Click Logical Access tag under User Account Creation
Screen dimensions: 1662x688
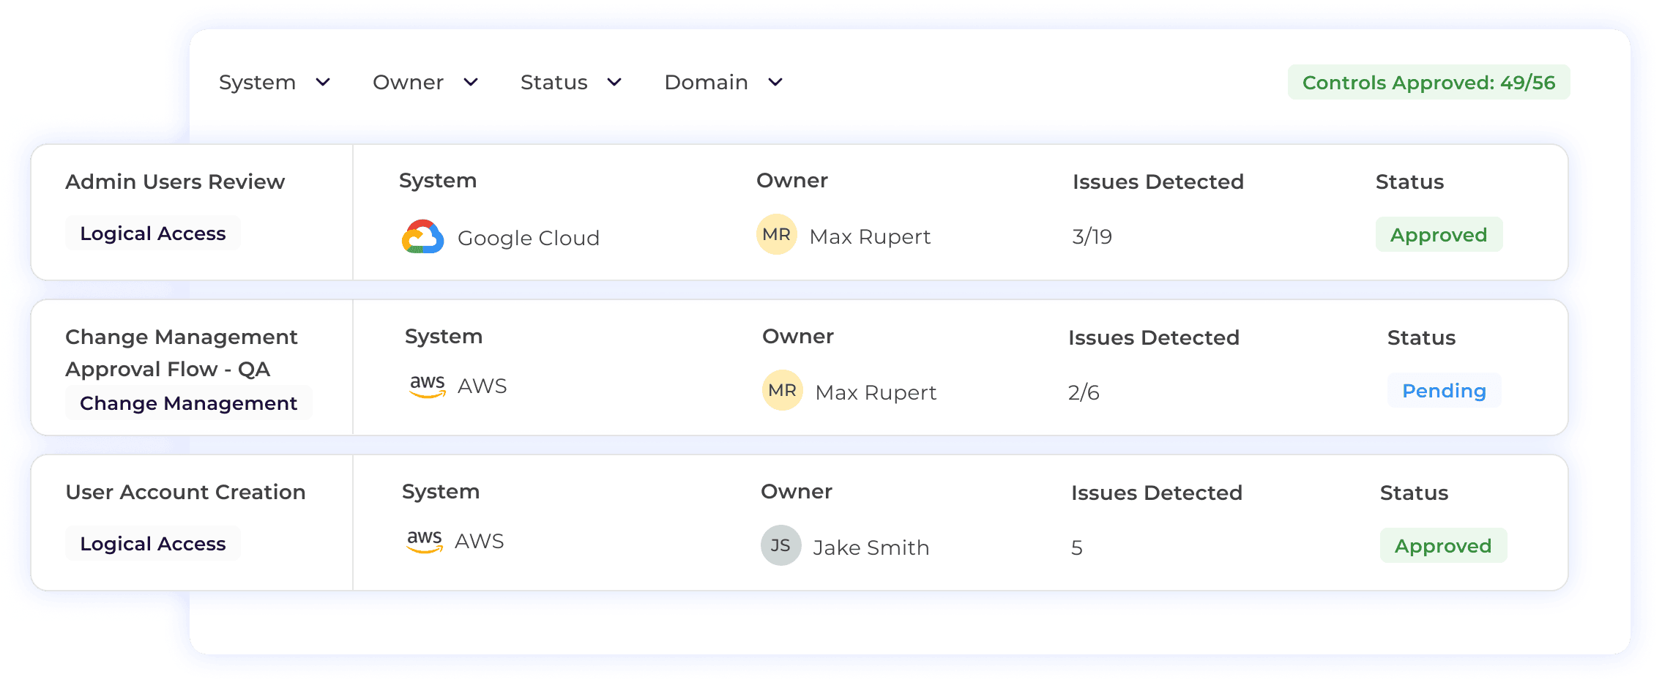point(153,544)
